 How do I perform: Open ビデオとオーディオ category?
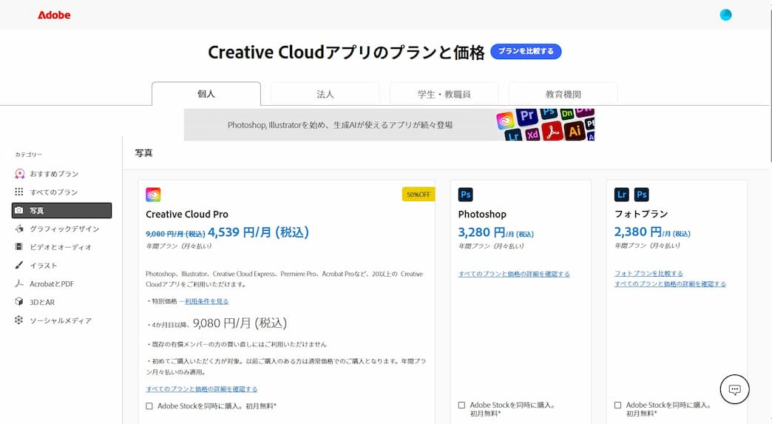[x=61, y=246]
